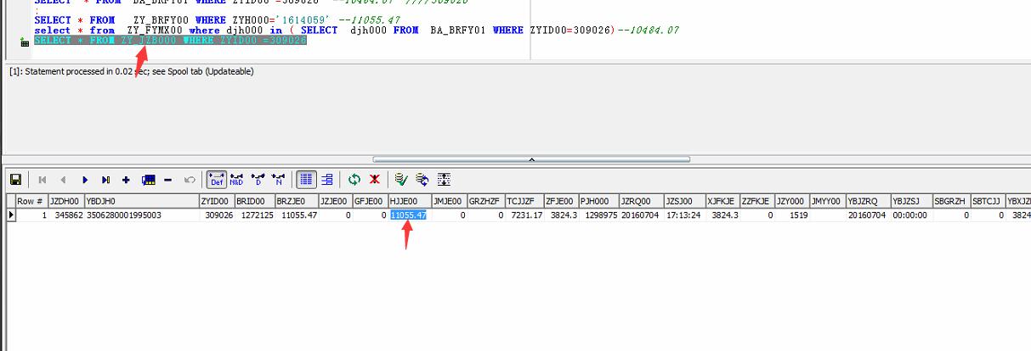Click the TCJJZF column header
This screenshot has height=351, width=1031.
click(524, 202)
